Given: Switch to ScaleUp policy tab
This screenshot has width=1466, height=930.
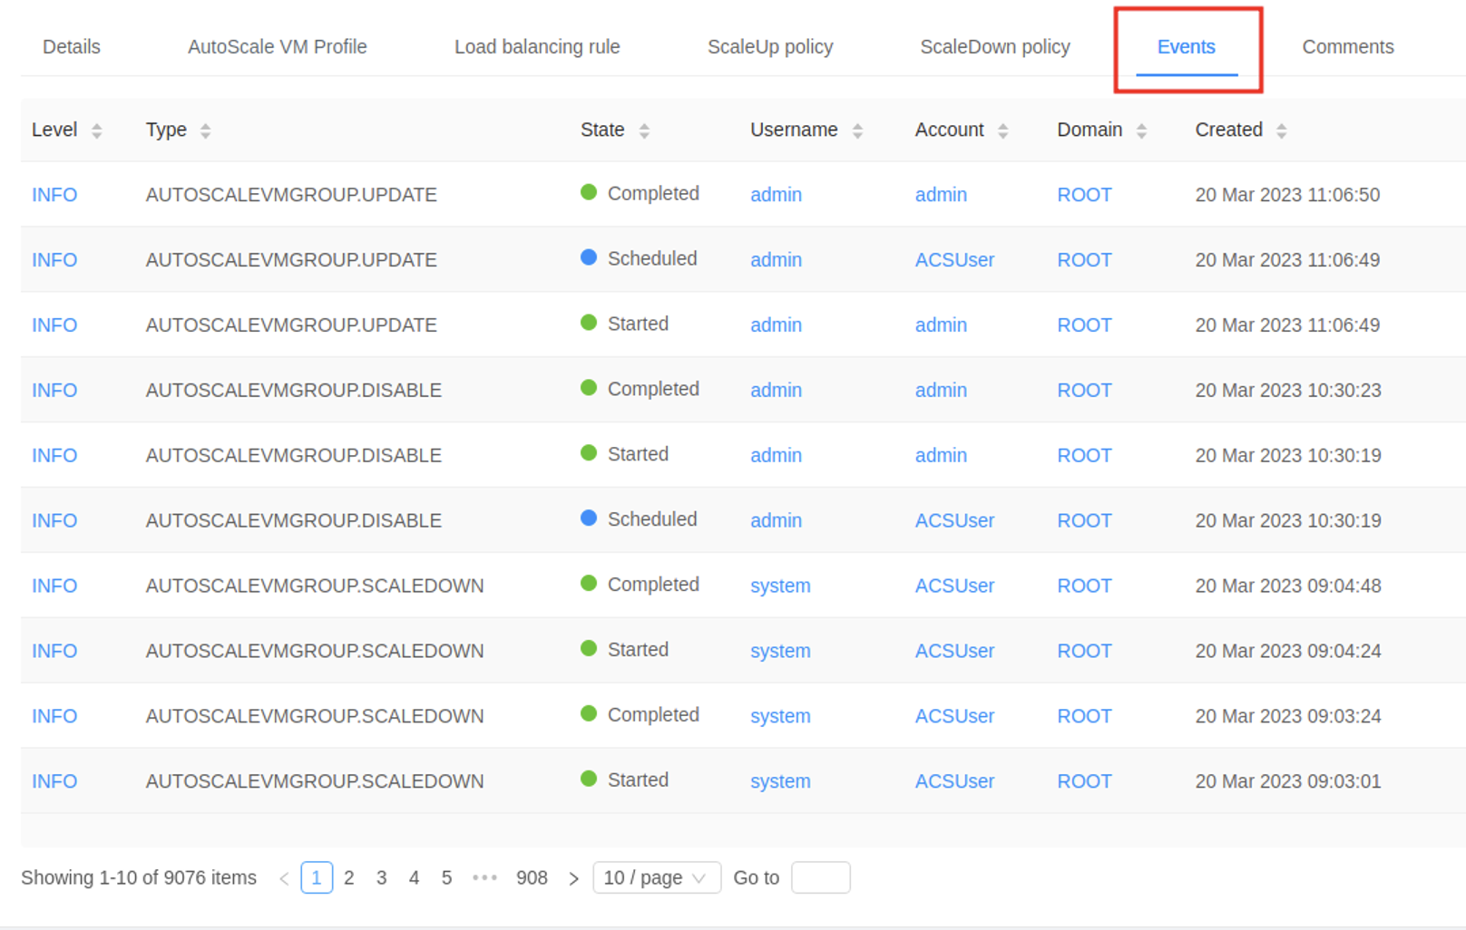Looking at the screenshot, I should pyautogui.click(x=770, y=47).
